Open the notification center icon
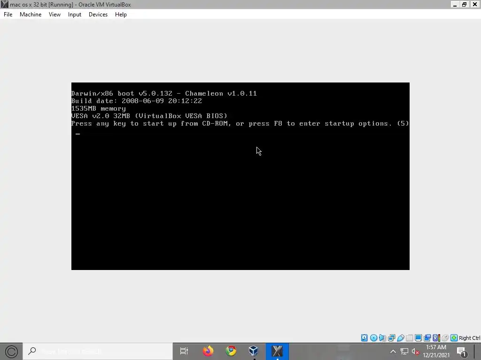481x360 pixels. [x=462, y=352]
